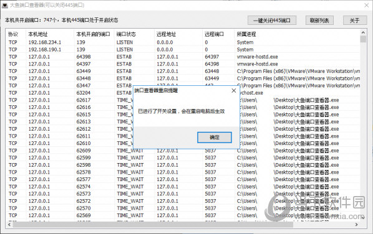Click the vertical scrollbar thumb
Image resolution: width=373 pixels, height=234 pixels.
pos(363,39)
